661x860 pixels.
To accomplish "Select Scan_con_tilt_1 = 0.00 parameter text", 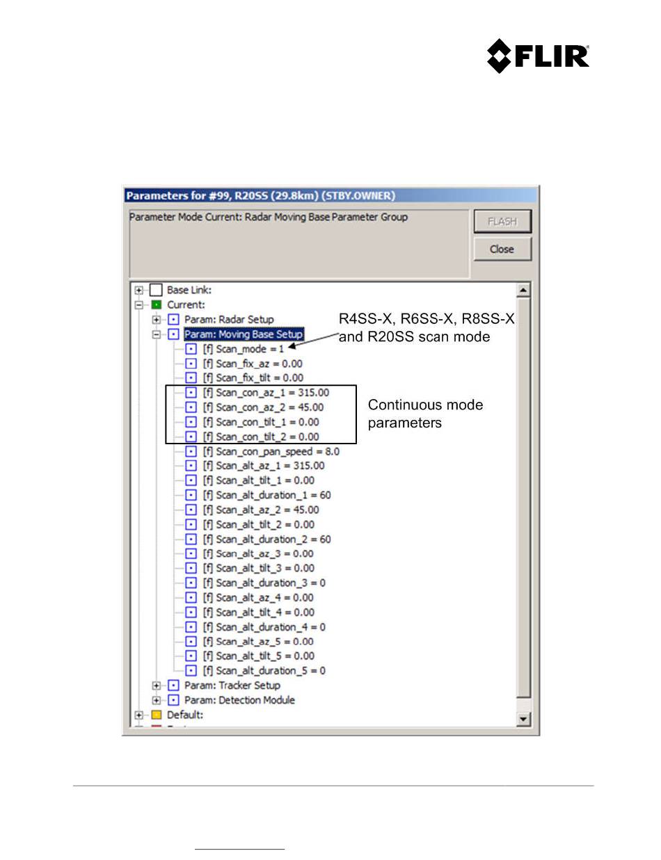I will tap(261, 422).
